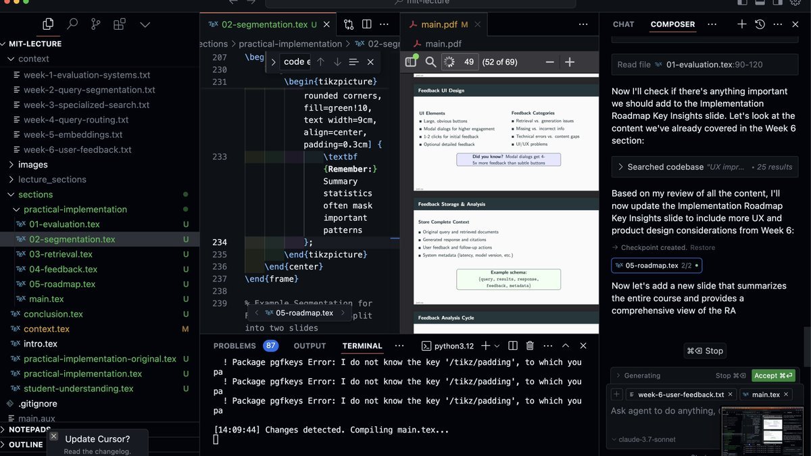Expand the images folder
This screenshot has width=811, height=456.
pos(32,165)
